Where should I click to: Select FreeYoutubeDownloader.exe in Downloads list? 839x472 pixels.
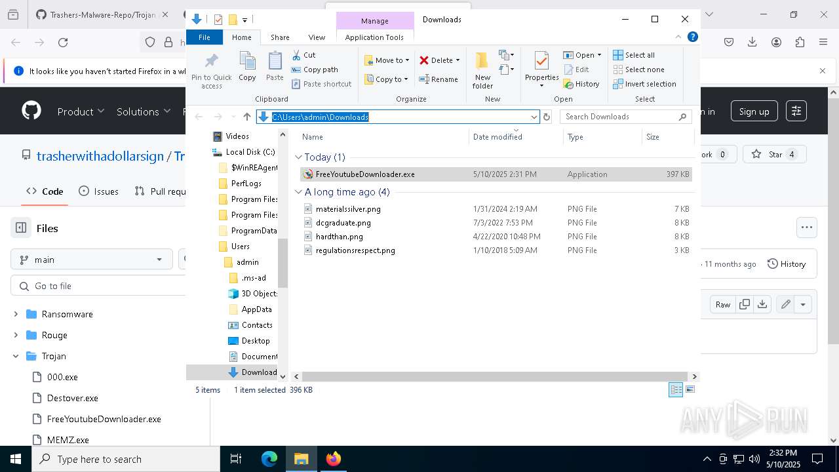tap(496, 174)
